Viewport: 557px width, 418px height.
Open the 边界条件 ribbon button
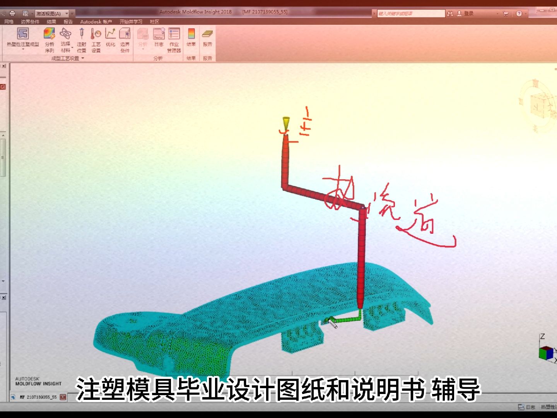(125, 40)
